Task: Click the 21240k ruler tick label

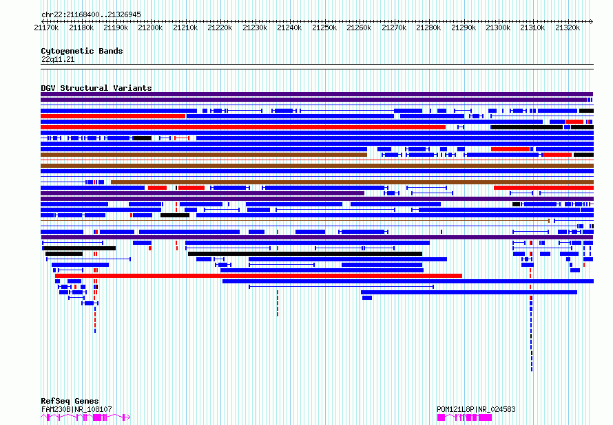Action: tap(289, 28)
